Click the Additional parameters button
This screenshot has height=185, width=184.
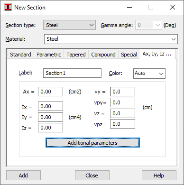[x=92, y=143]
